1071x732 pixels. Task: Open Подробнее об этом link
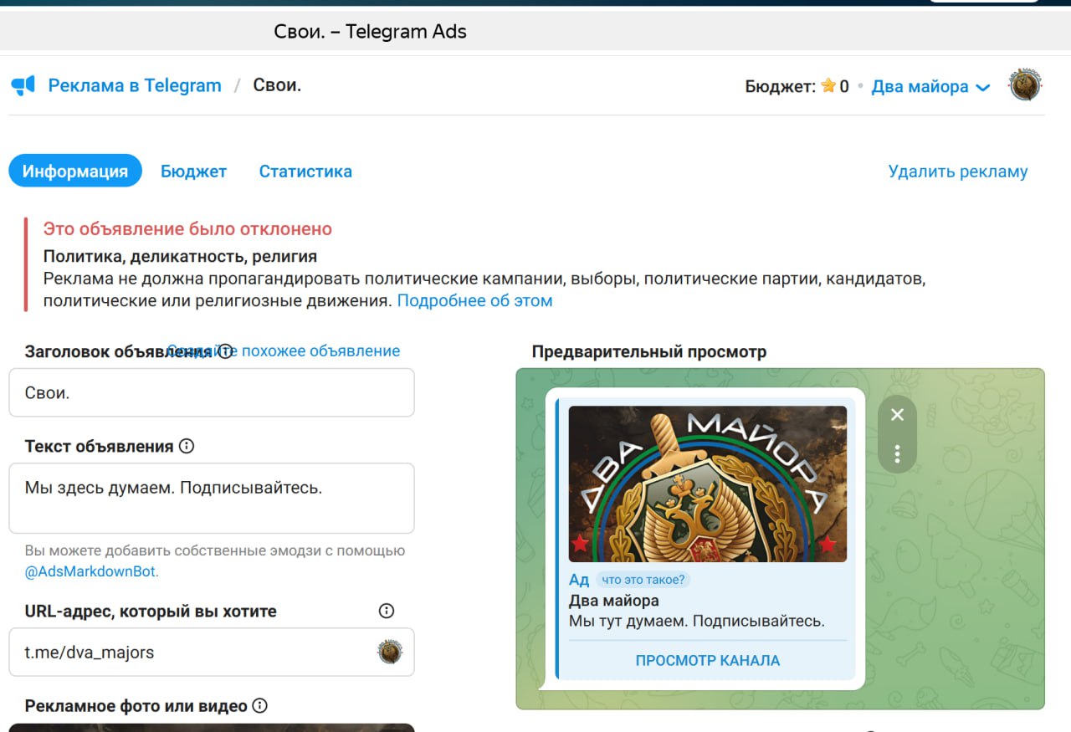tap(474, 300)
